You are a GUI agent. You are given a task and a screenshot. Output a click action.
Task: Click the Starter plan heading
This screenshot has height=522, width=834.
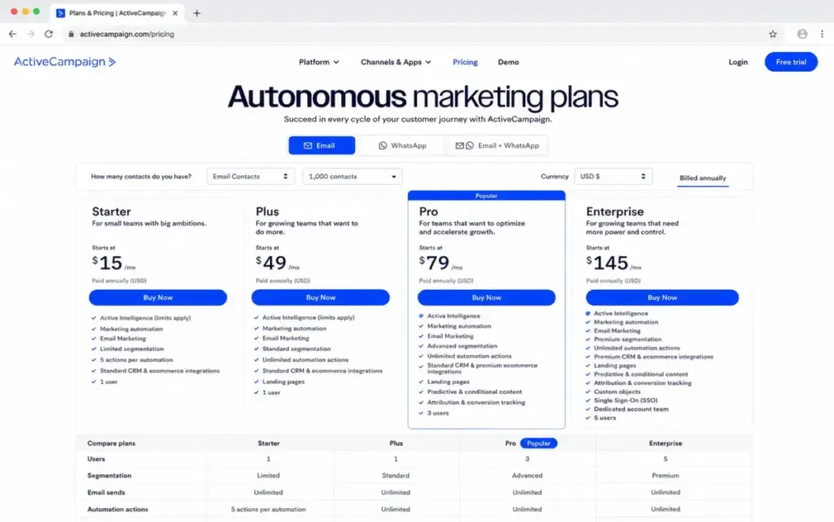pyautogui.click(x=111, y=212)
